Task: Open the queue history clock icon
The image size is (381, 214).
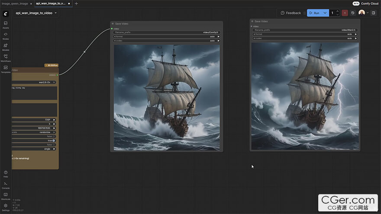Action: [x=353, y=13]
